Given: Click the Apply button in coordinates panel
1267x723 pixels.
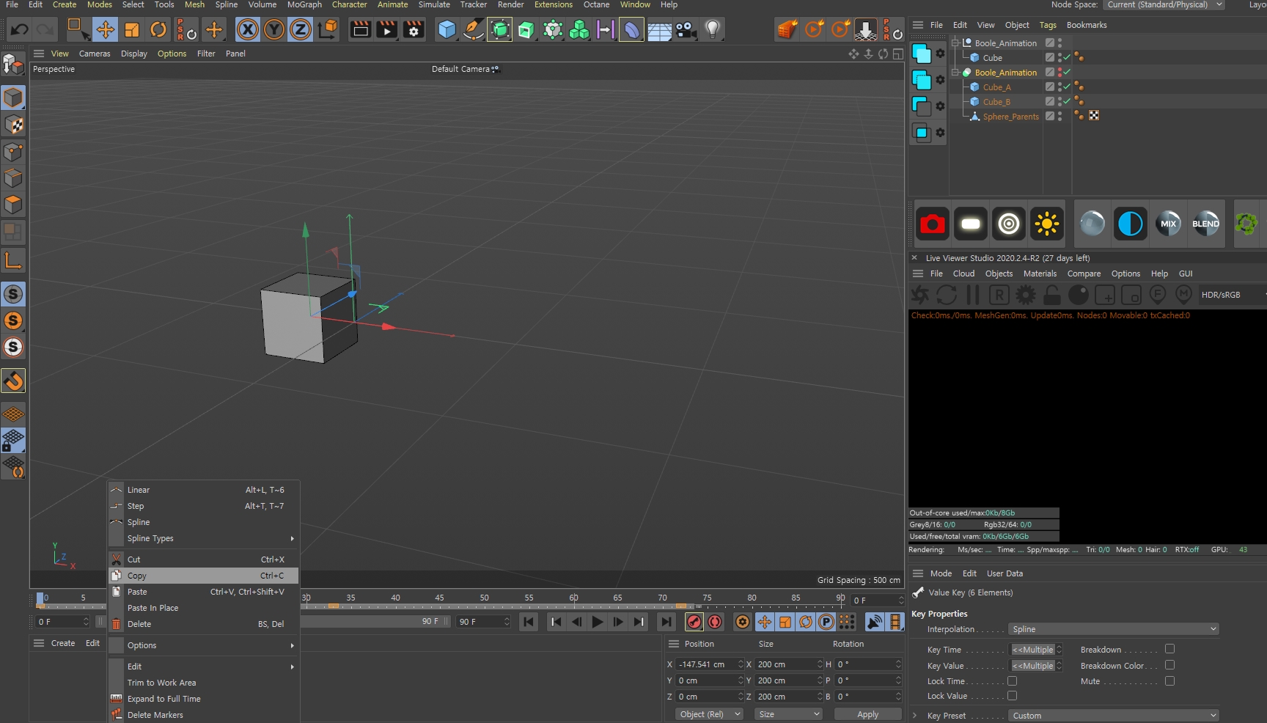Looking at the screenshot, I should tap(868, 714).
